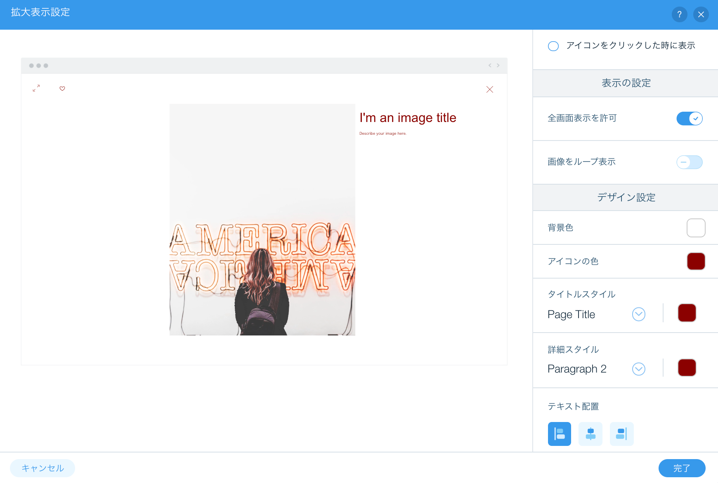Enable the 画像をループ表示 toggle

(x=689, y=162)
